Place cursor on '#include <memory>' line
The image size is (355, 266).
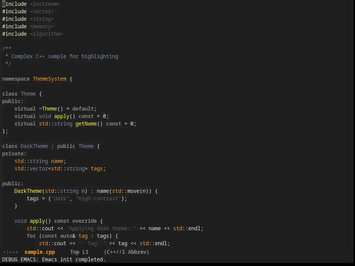click(x=28, y=26)
